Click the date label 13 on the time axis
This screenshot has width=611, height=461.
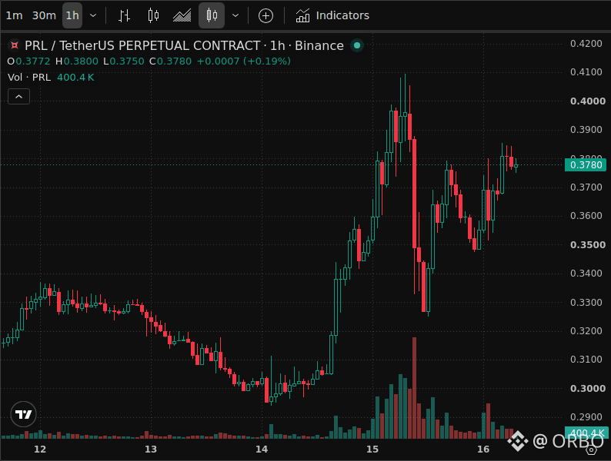[x=150, y=449]
